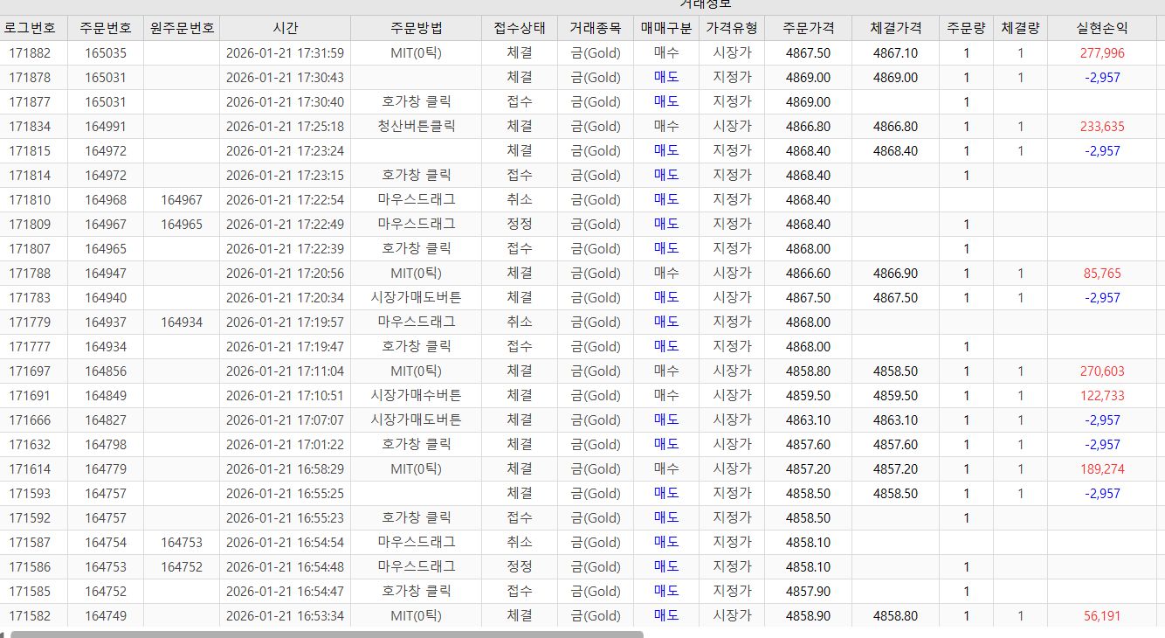Click the 실현손익 column header
The image size is (1165, 638).
coord(1102,28)
